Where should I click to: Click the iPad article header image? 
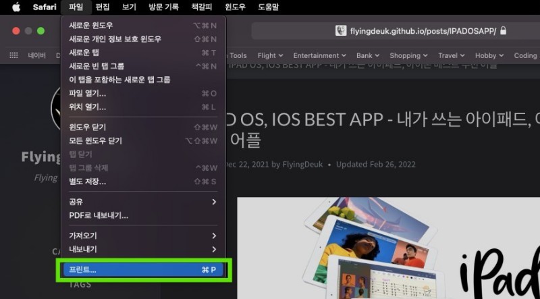point(389,248)
